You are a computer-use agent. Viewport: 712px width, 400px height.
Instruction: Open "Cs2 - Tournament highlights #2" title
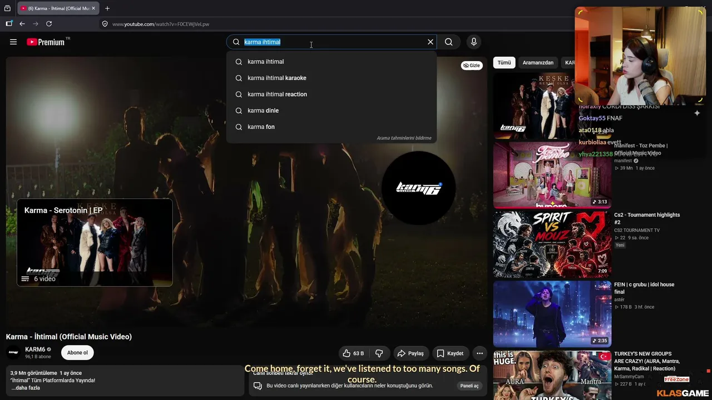point(647,218)
